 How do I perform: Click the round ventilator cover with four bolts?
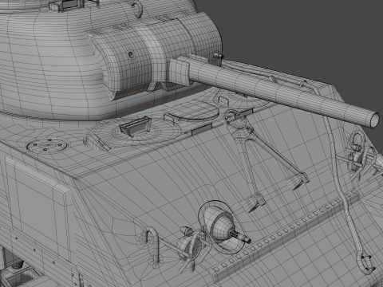click(48, 144)
